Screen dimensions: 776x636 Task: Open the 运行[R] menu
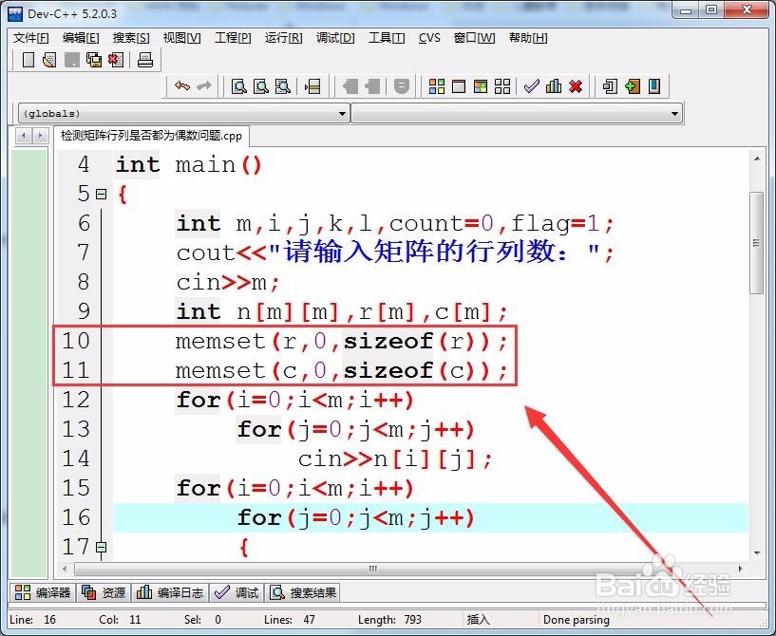click(x=284, y=38)
